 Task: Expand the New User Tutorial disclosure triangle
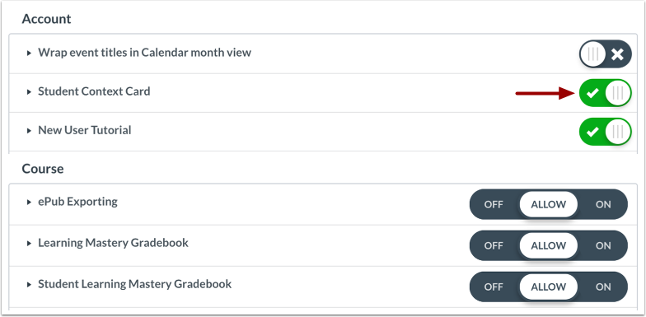[29, 131]
